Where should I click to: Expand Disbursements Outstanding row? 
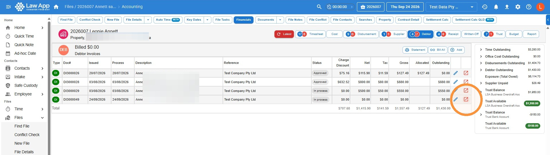click(481, 63)
